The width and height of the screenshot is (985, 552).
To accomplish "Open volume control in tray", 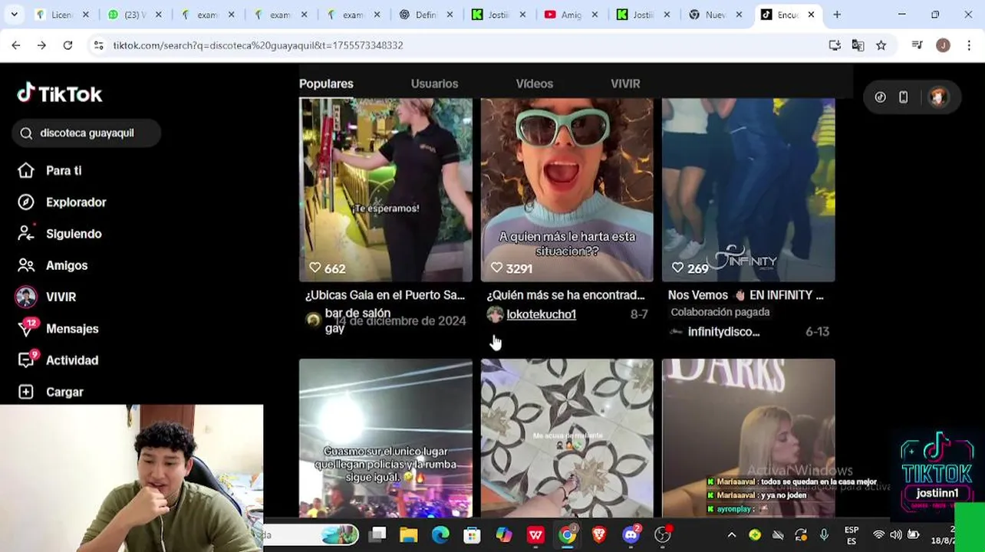I will pyautogui.click(x=896, y=535).
